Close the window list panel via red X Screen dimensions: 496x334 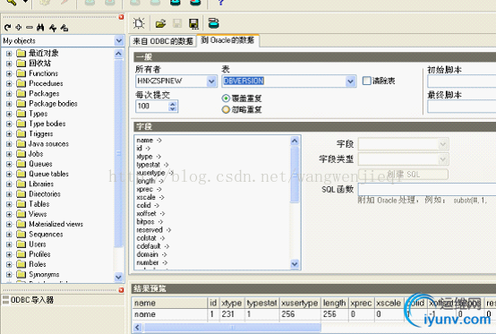click(x=121, y=290)
